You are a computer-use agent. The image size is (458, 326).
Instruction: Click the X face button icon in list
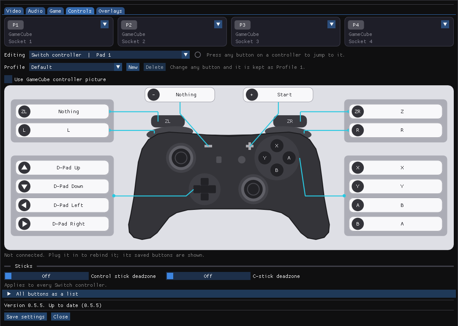(x=357, y=168)
